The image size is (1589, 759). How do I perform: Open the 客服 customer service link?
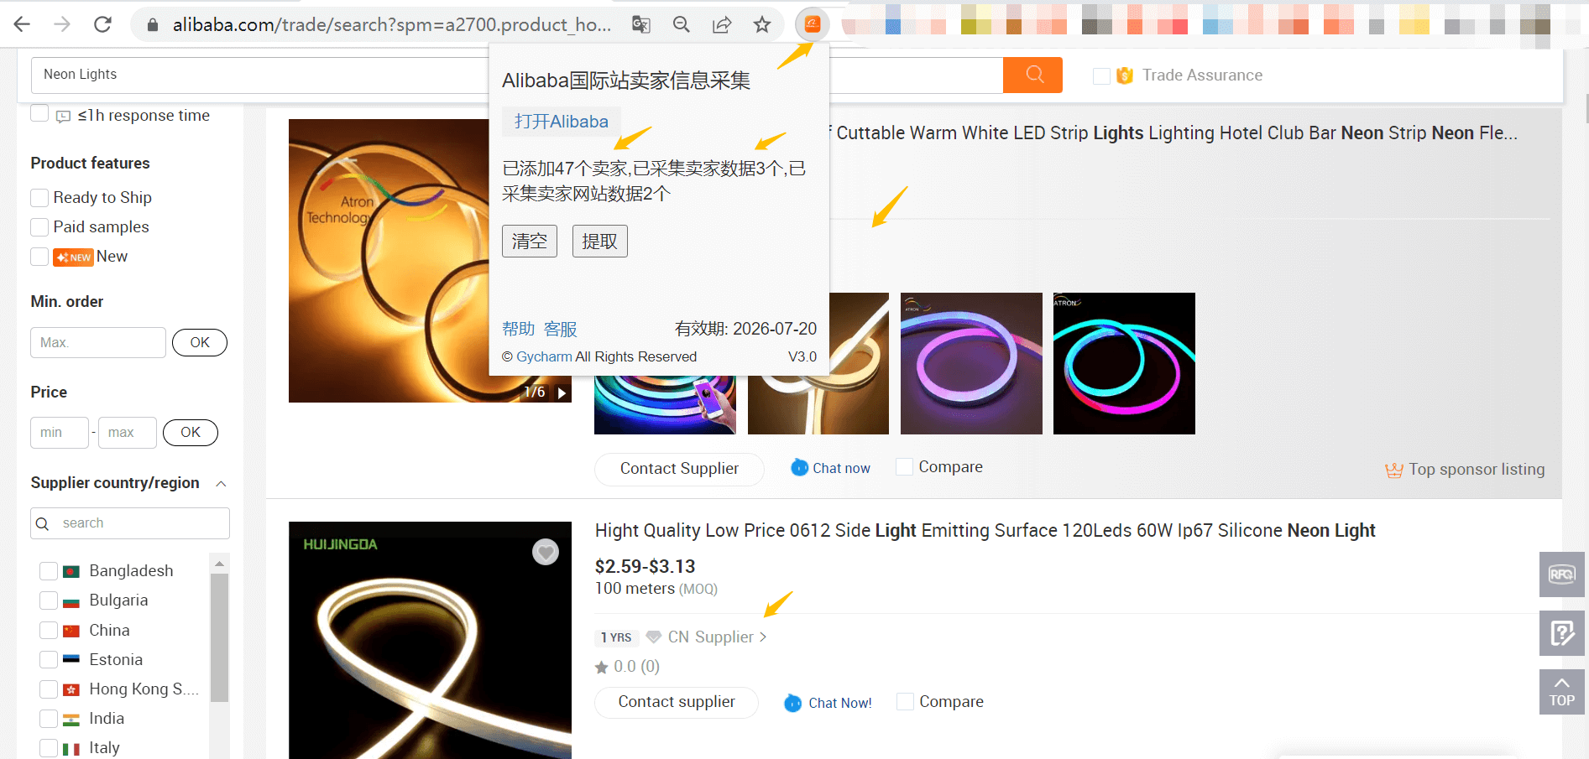560,329
